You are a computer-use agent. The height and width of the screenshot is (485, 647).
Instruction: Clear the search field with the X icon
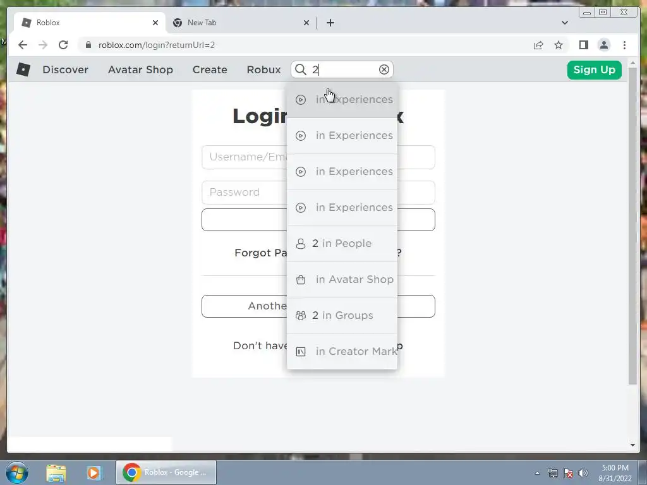[384, 69]
